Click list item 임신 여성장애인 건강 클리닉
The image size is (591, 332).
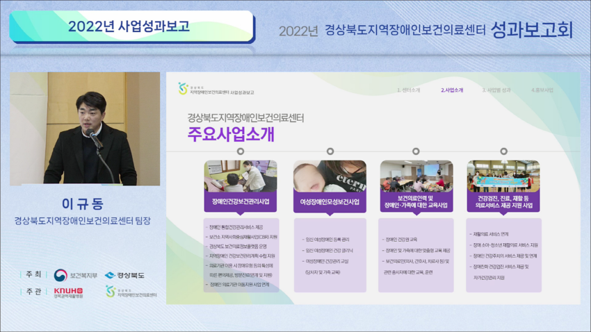pos(329,250)
